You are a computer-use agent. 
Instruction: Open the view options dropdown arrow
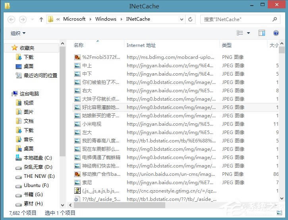248,33
